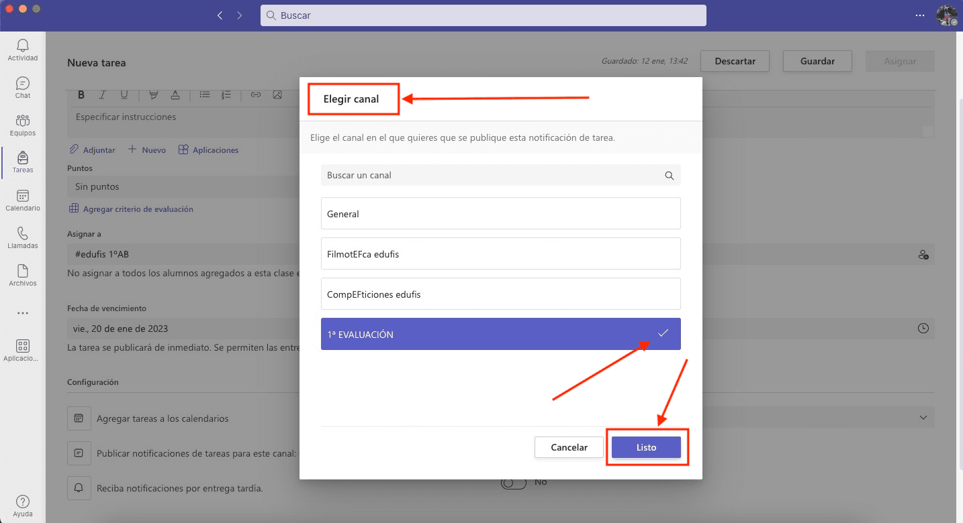The image size is (963, 523).
Task: Click the Cancelar button
Action: tap(569, 447)
